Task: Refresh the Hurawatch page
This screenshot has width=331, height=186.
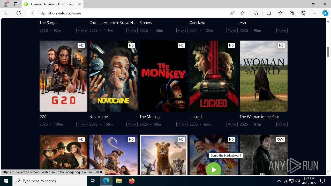Action: click(19, 13)
